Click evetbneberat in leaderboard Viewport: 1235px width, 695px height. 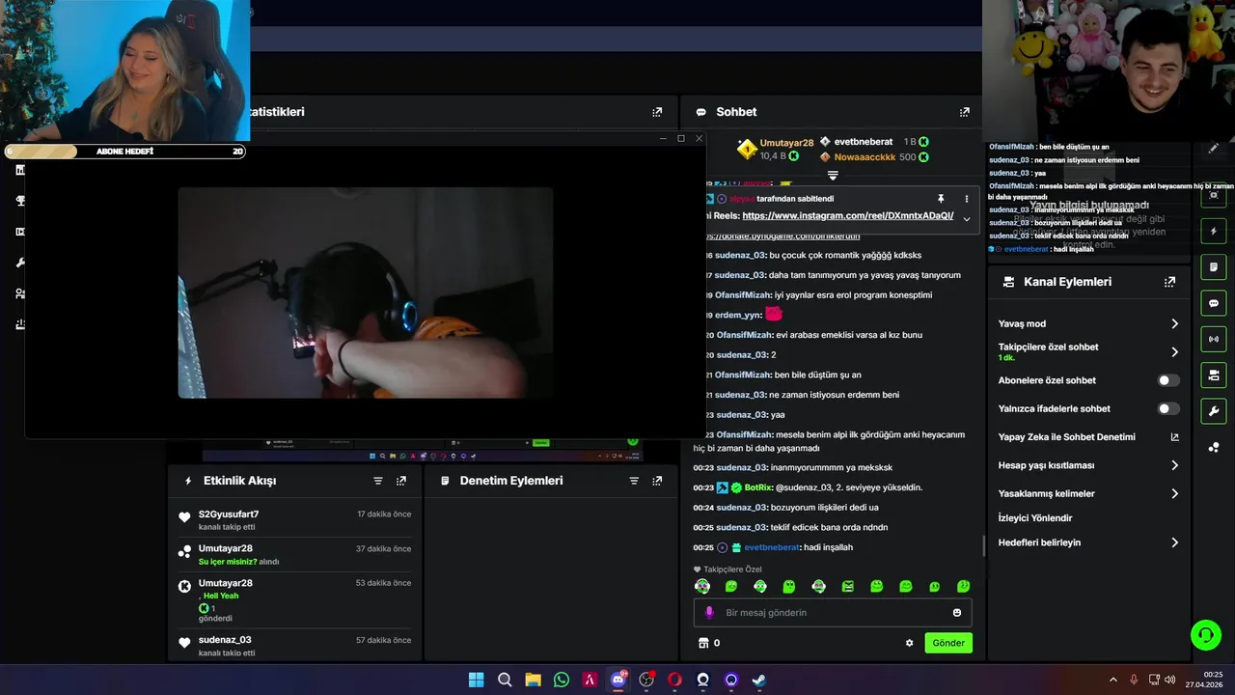coord(864,142)
